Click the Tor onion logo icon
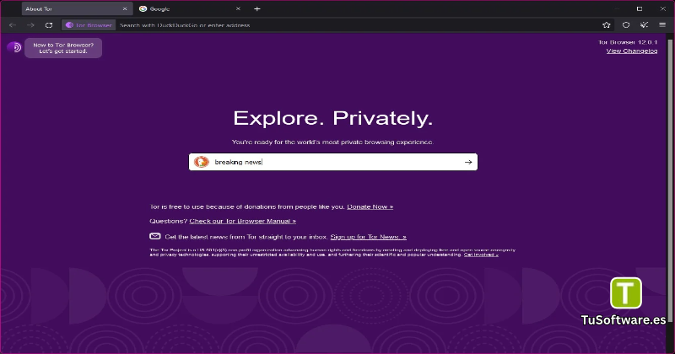 [14, 47]
